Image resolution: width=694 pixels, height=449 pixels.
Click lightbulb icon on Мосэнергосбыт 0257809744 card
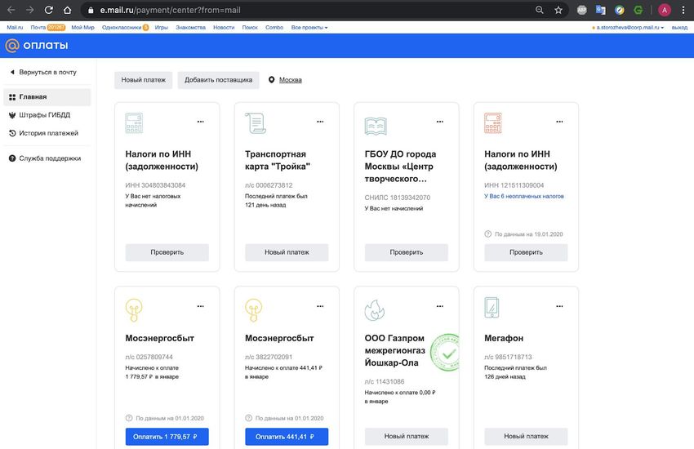(134, 309)
